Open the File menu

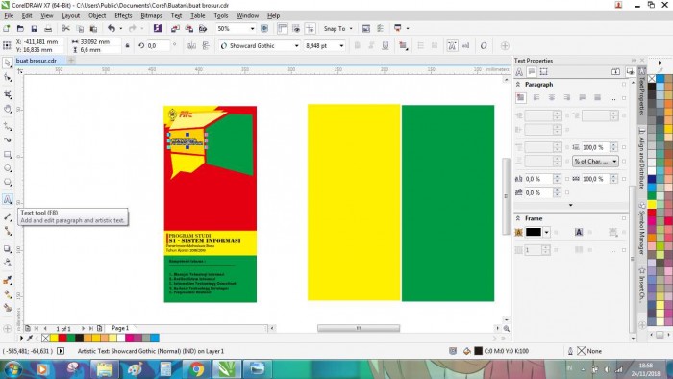pos(9,16)
